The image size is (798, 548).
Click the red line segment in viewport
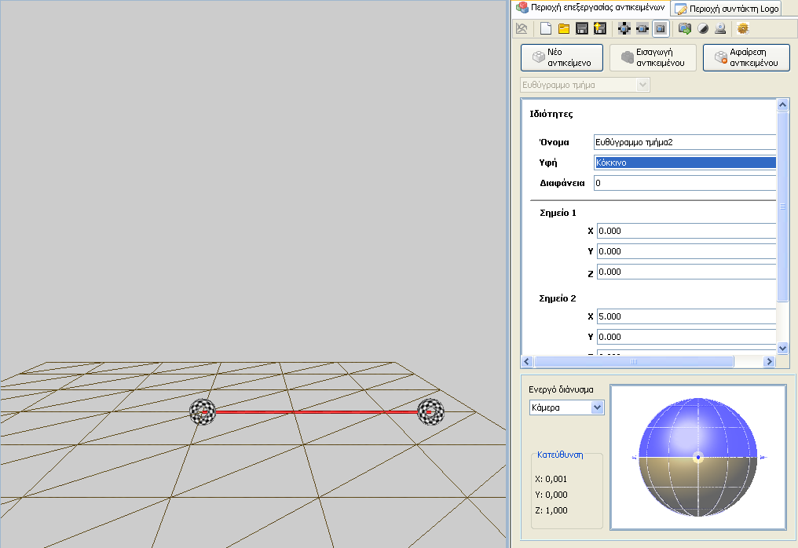(317, 412)
